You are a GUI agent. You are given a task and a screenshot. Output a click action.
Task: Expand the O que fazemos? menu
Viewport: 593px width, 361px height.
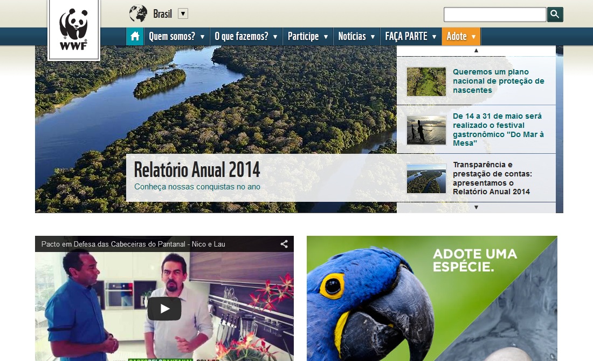pyautogui.click(x=246, y=37)
